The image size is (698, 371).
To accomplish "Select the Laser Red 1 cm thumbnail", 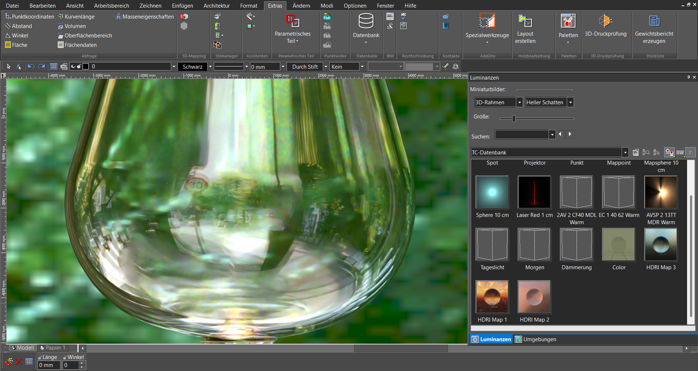I will pos(534,192).
